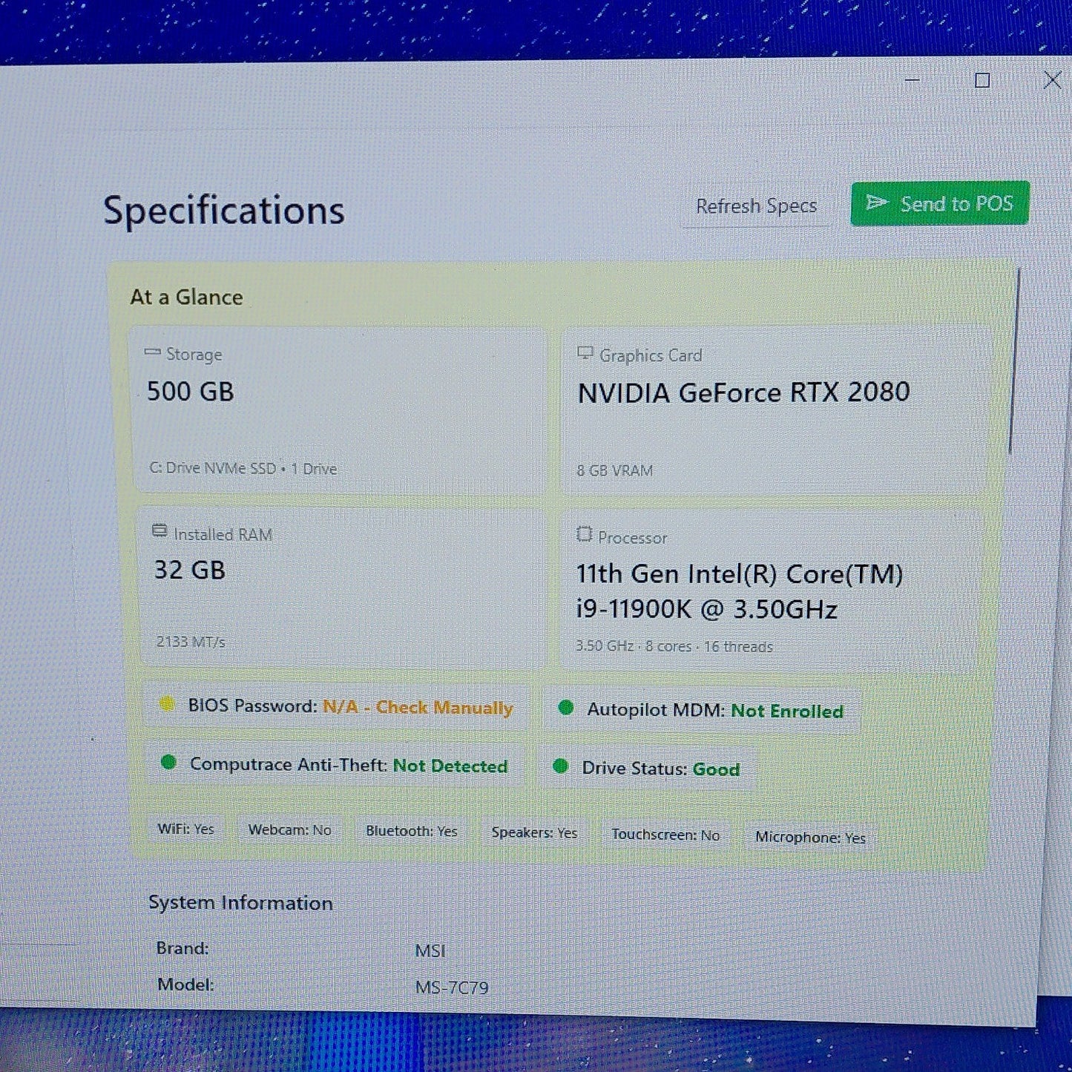This screenshot has height=1072, width=1072.
Task: Click the green Autopilot MDM status dot
Action: pyautogui.click(x=566, y=708)
